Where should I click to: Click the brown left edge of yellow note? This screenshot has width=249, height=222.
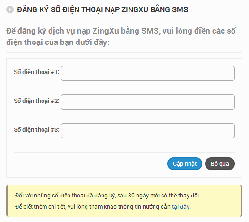click(7, 201)
